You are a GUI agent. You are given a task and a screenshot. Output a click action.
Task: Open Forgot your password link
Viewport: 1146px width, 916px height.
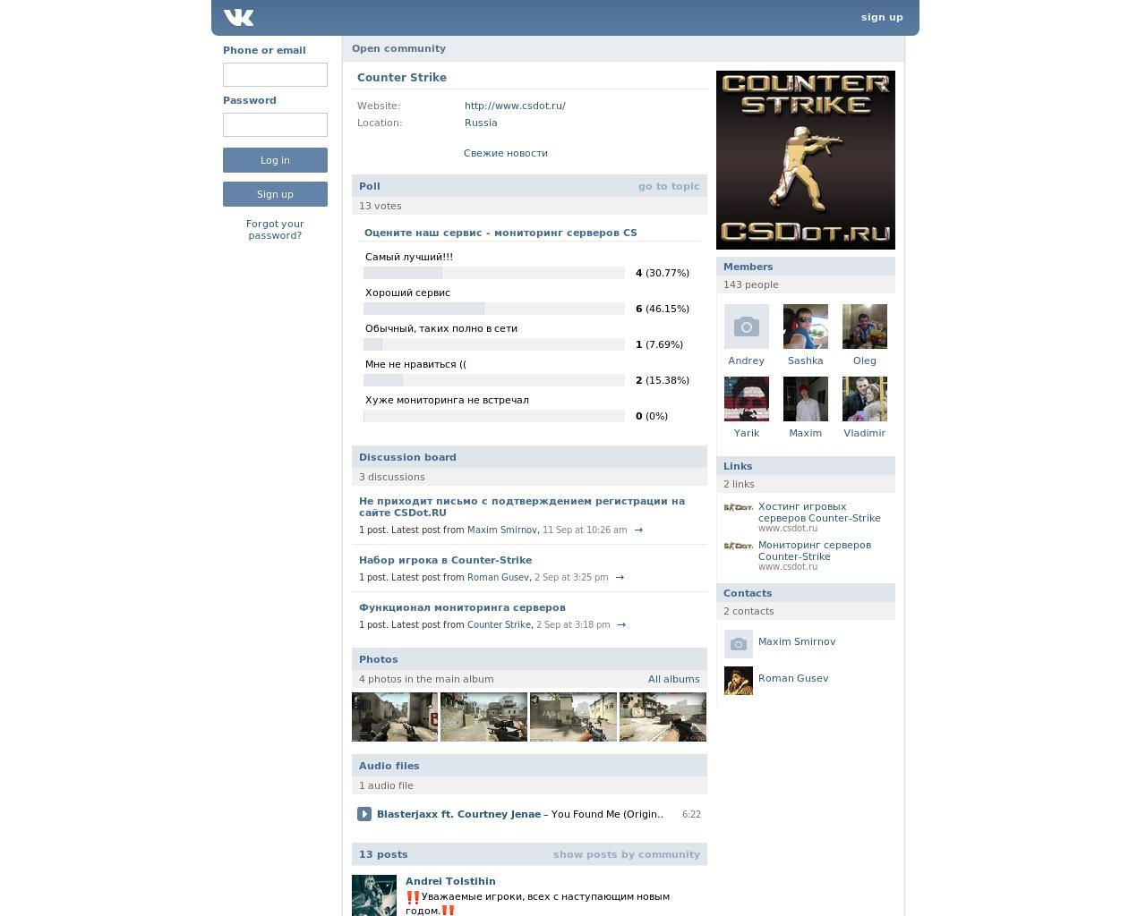(275, 230)
